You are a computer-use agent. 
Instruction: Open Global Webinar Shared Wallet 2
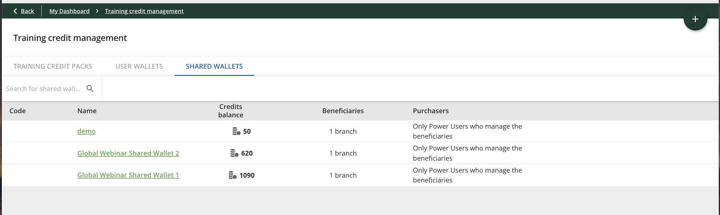[128, 153]
